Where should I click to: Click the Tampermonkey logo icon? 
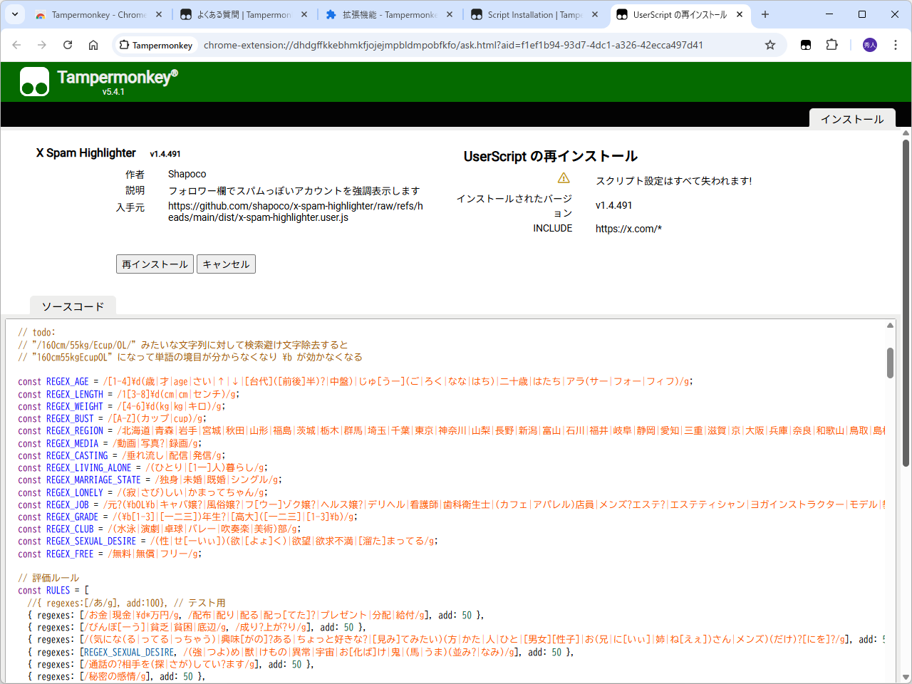(x=34, y=81)
